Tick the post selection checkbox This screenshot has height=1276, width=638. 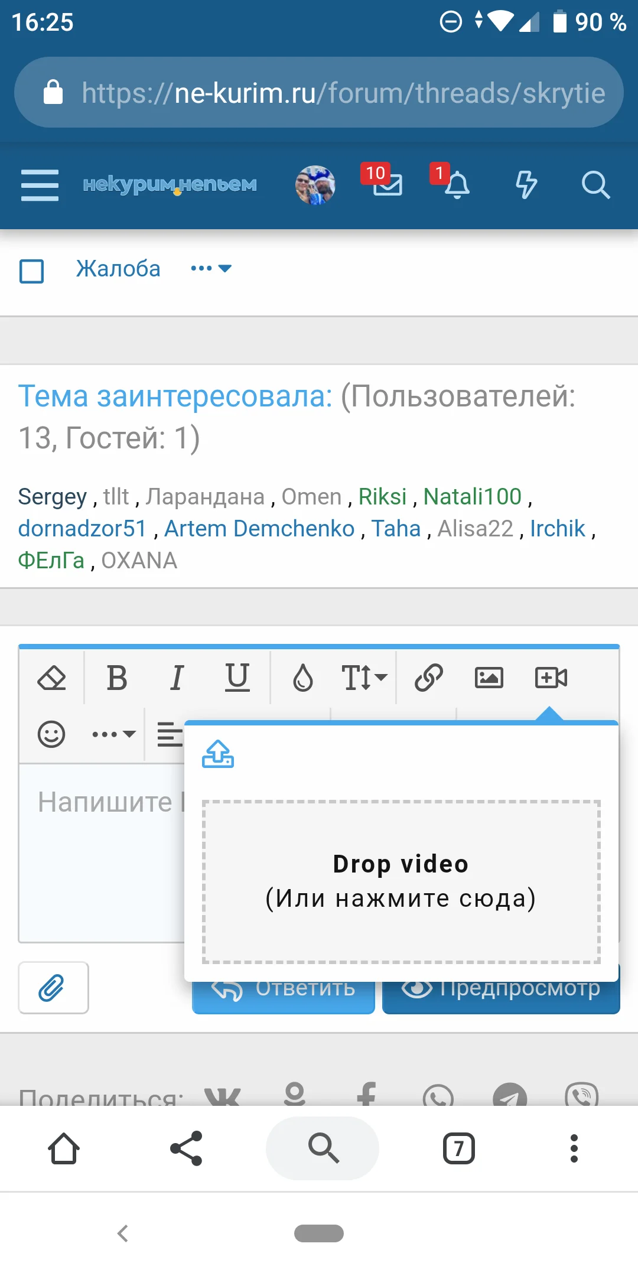[32, 272]
